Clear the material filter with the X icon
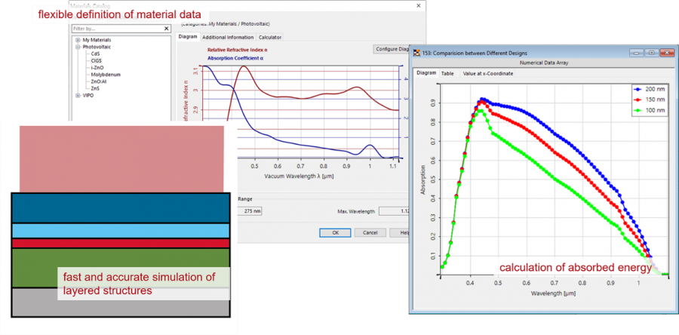The width and height of the screenshot is (679, 335). click(x=165, y=29)
